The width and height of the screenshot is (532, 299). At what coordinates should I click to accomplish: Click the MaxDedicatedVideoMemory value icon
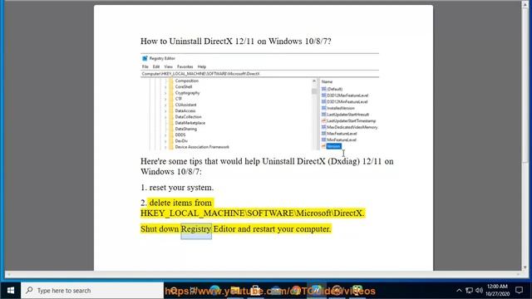click(323, 127)
